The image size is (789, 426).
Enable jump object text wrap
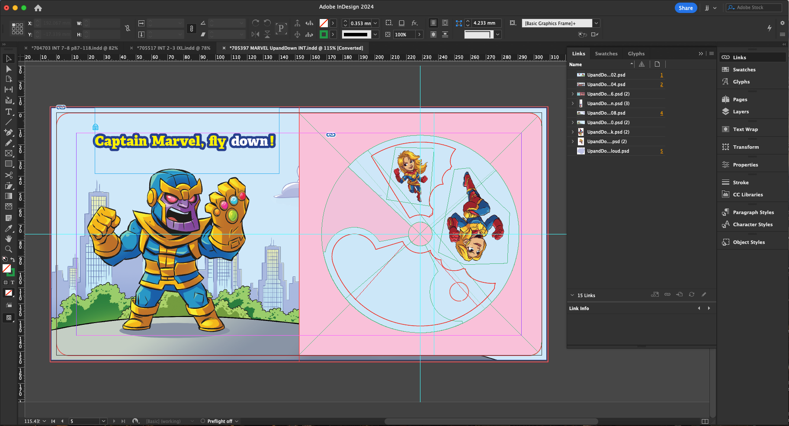coord(445,34)
